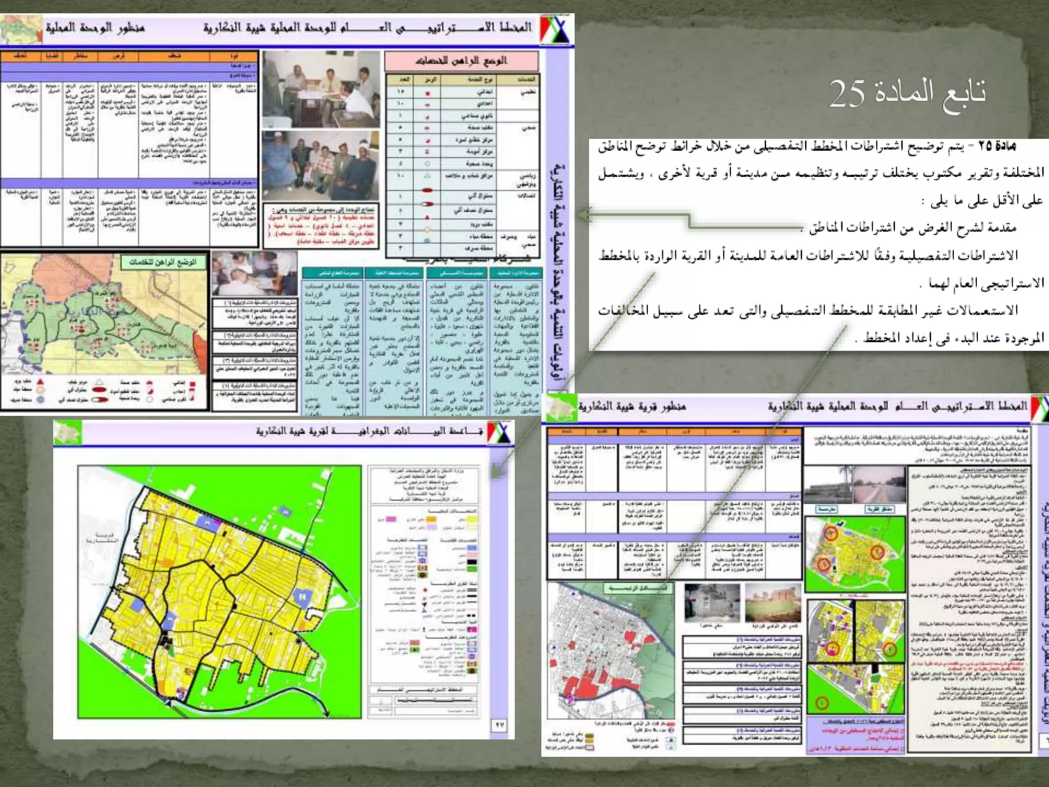Click the مدرسة photo label

tap(826, 509)
